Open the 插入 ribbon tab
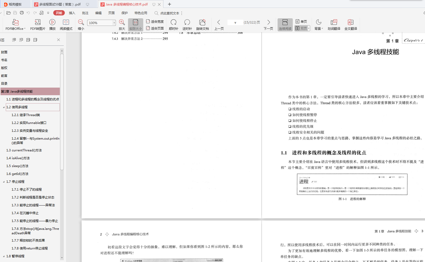The width and height of the screenshot is (425, 262). click(x=72, y=13)
